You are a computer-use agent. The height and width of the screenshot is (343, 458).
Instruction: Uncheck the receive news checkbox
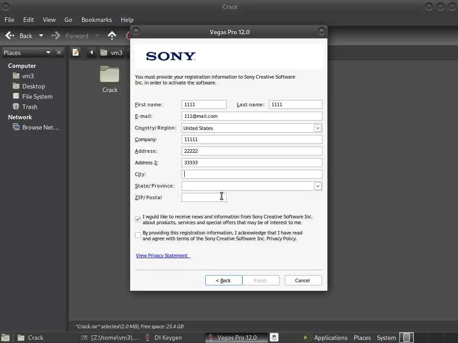coord(138,219)
